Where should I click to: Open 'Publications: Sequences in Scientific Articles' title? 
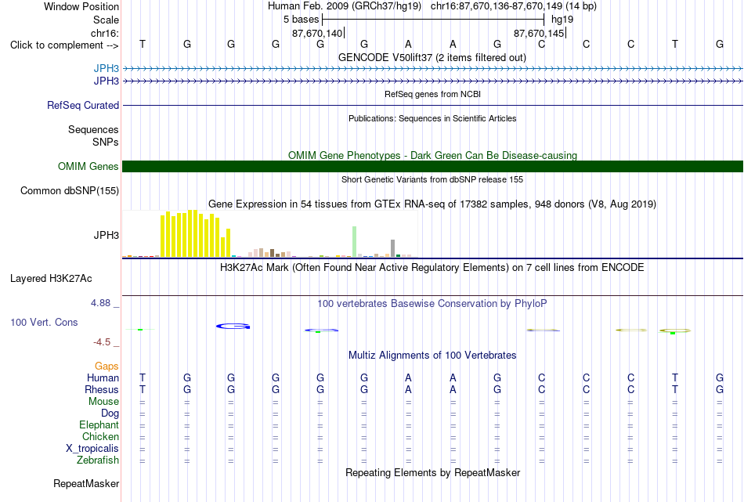pos(432,118)
